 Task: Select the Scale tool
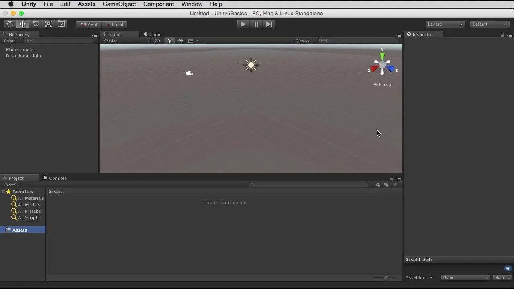49,24
